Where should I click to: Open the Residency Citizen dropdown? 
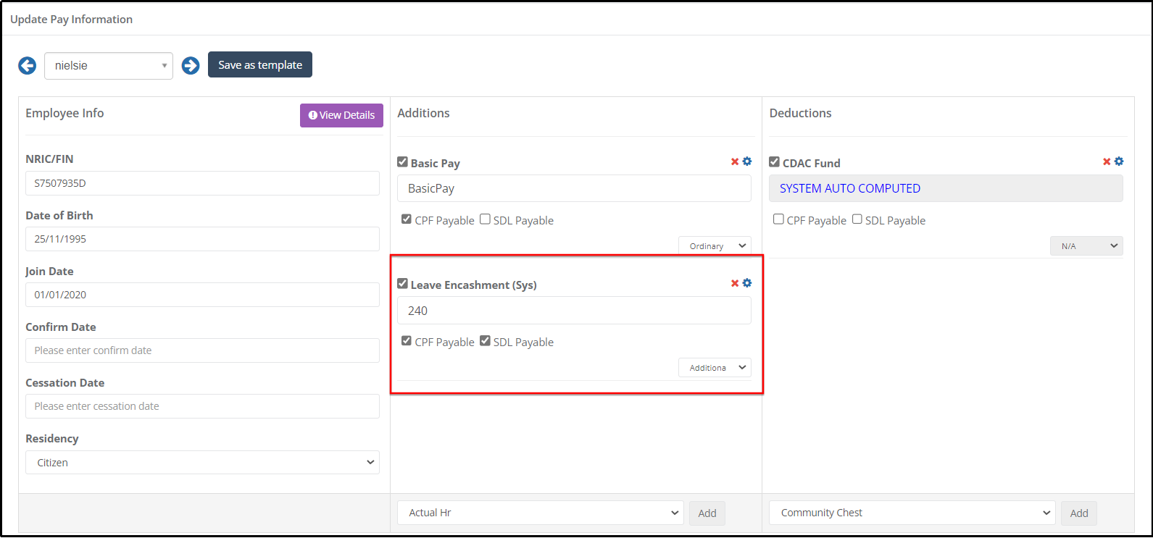(202, 463)
